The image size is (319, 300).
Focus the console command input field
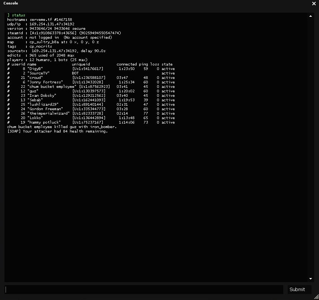144,290
